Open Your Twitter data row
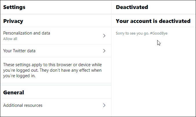The height and width of the screenshot is (117, 196). (19, 51)
